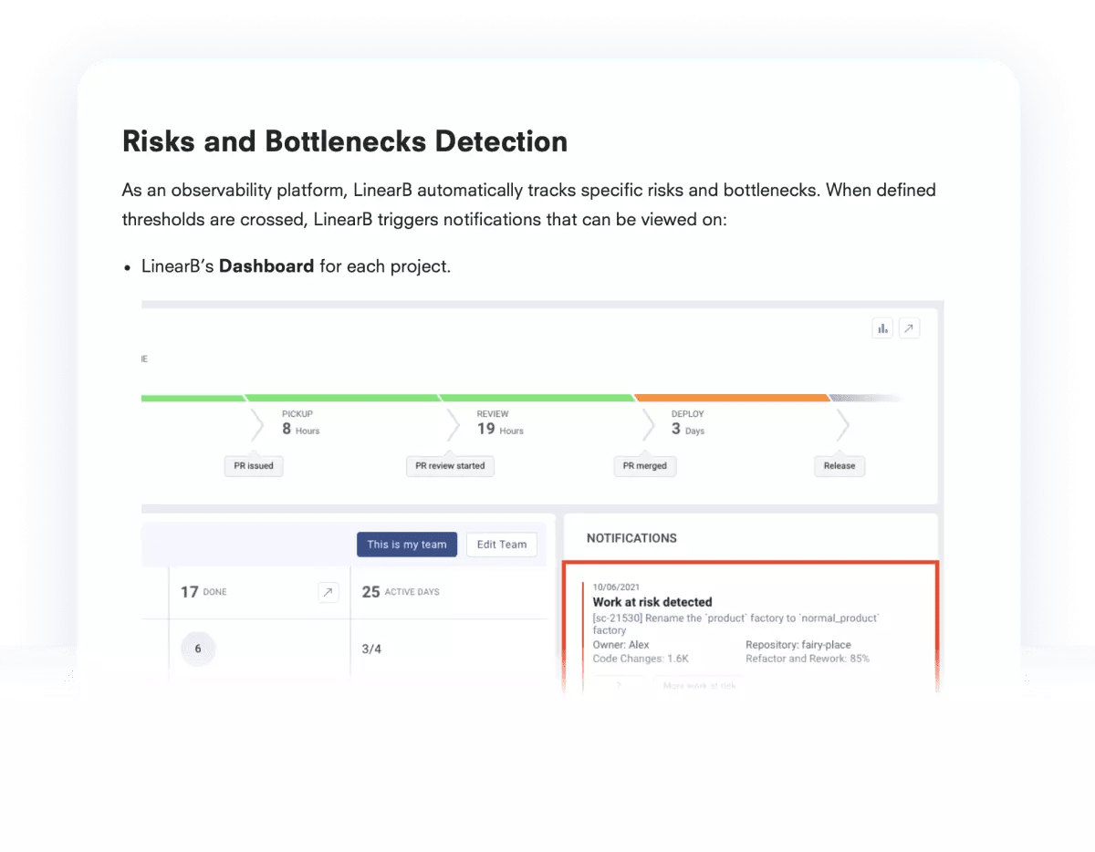Click the NOTIFICATIONS panel heading
This screenshot has width=1095, height=852.
(x=631, y=538)
